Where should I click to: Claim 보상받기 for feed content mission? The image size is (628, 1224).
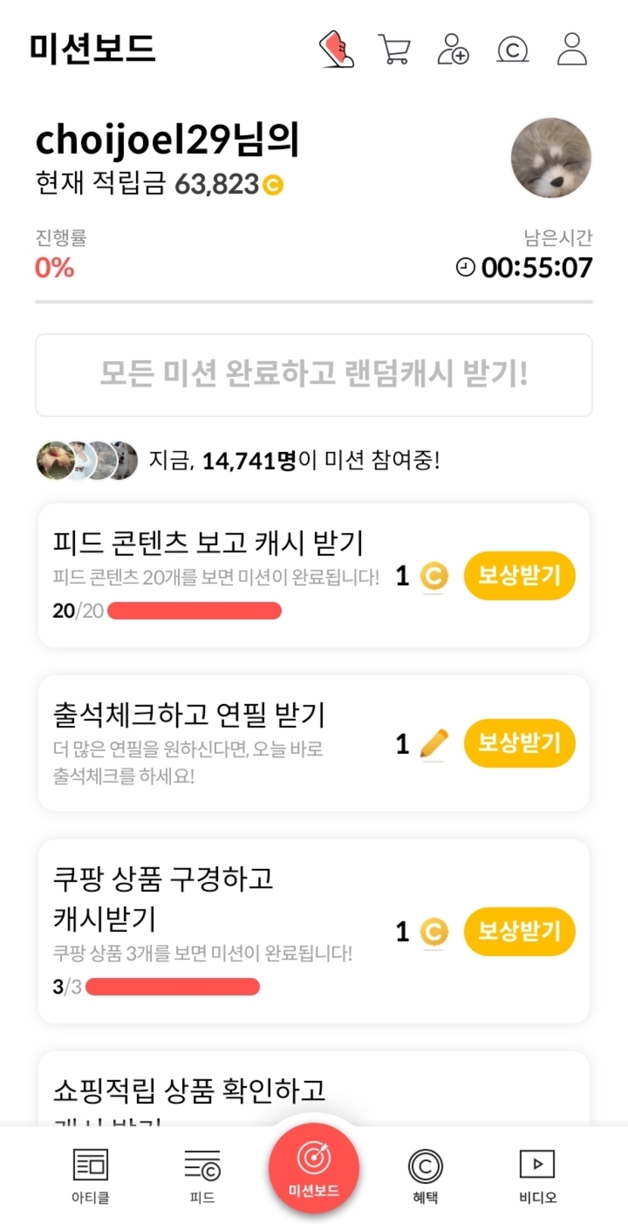pos(519,576)
